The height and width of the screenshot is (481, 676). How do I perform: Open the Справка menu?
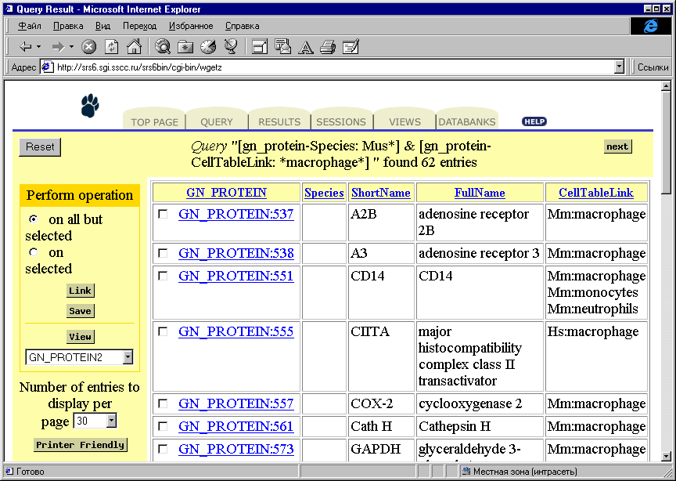[x=243, y=26]
